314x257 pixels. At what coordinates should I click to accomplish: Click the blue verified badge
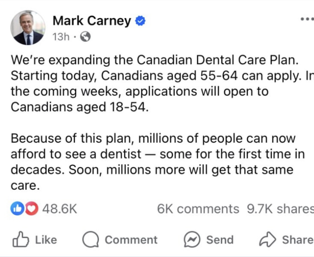tap(141, 21)
